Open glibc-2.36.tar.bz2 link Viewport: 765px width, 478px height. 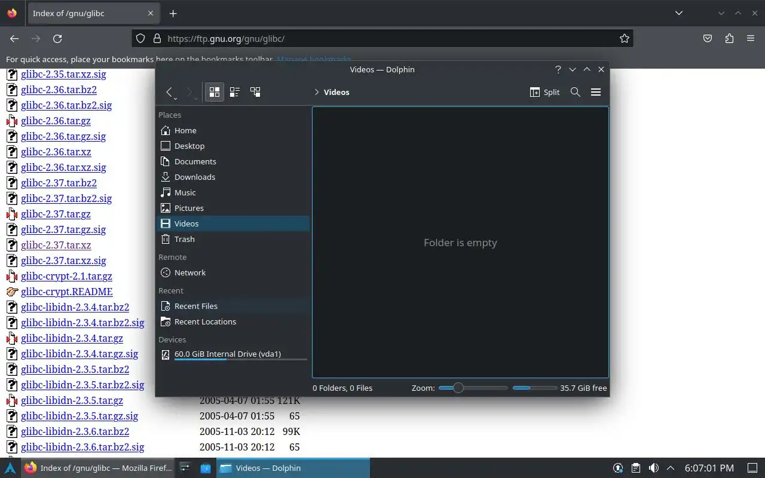click(59, 90)
